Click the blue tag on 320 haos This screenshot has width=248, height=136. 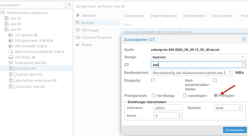point(33,57)
